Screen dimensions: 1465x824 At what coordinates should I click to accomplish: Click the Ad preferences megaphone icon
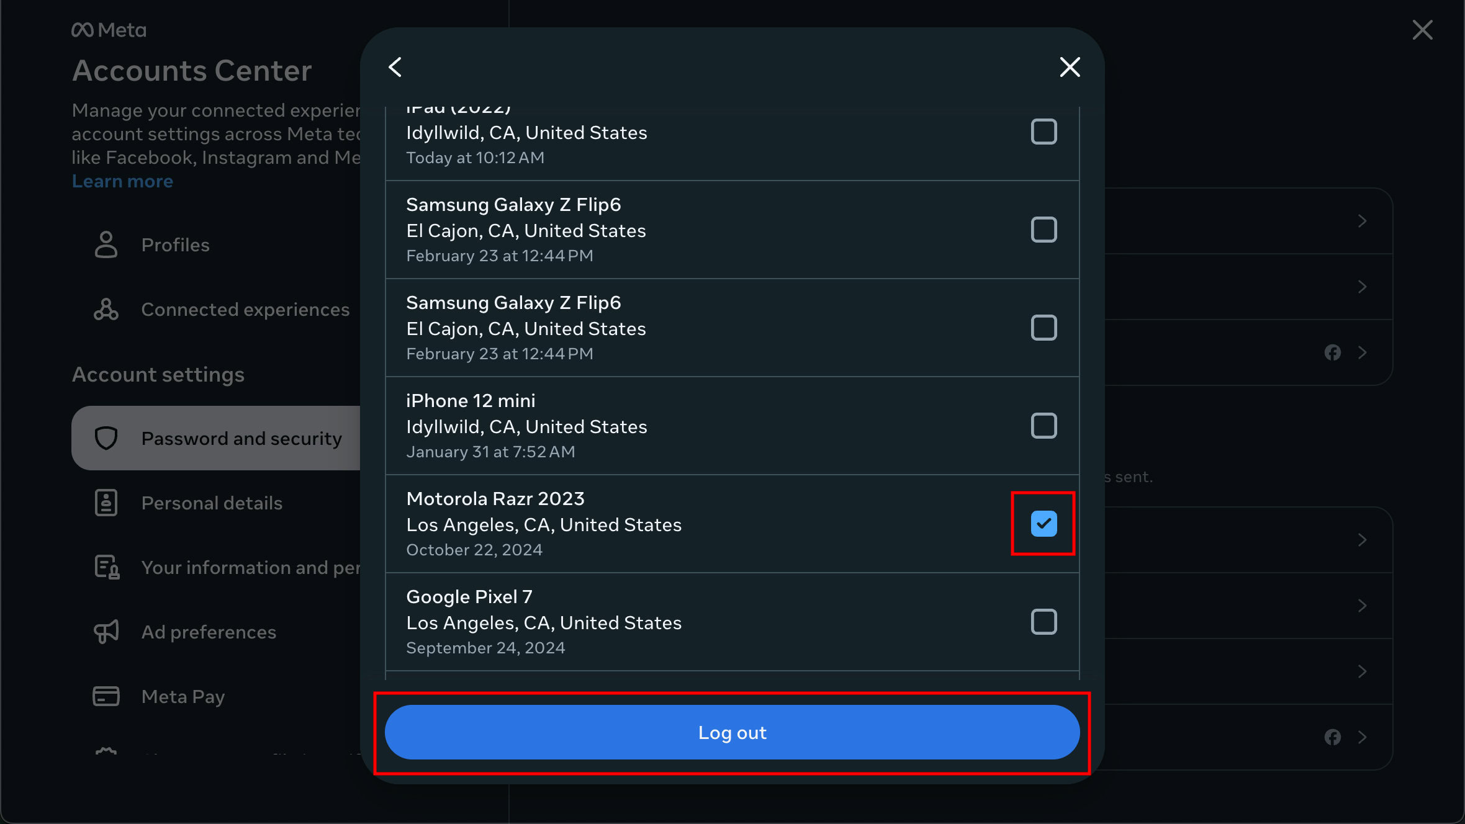click(107, 631)
